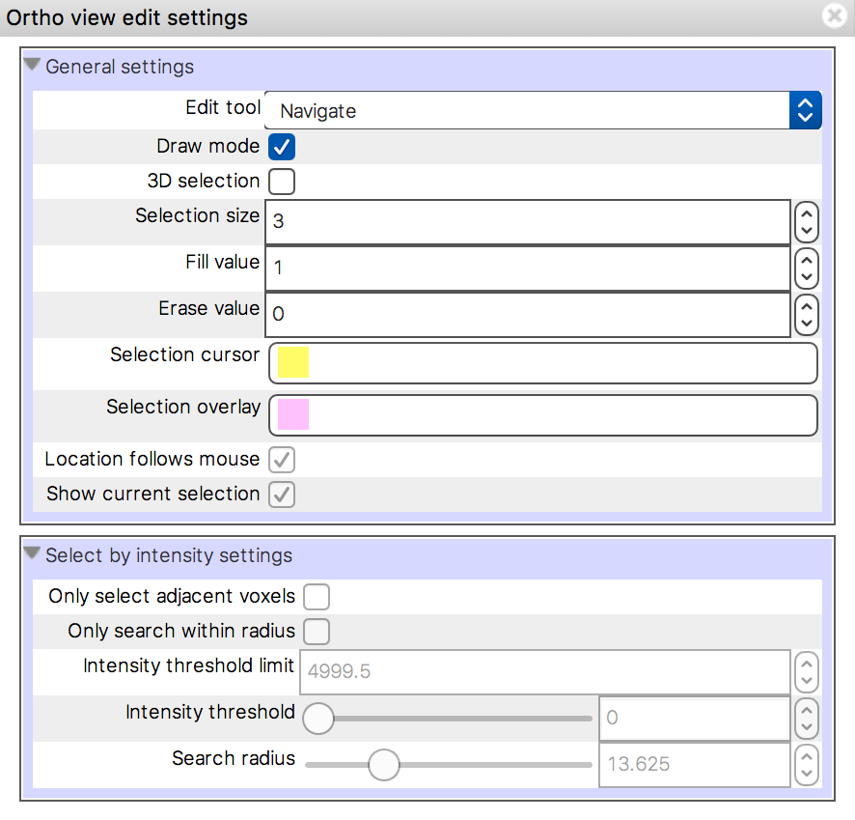855x820 pixels.
Task: Toggle Location follows mouse
Action: click(x=281, y=459)
